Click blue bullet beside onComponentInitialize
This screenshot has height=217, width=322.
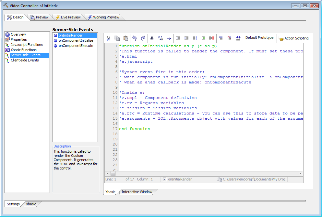tap(55, 41)
